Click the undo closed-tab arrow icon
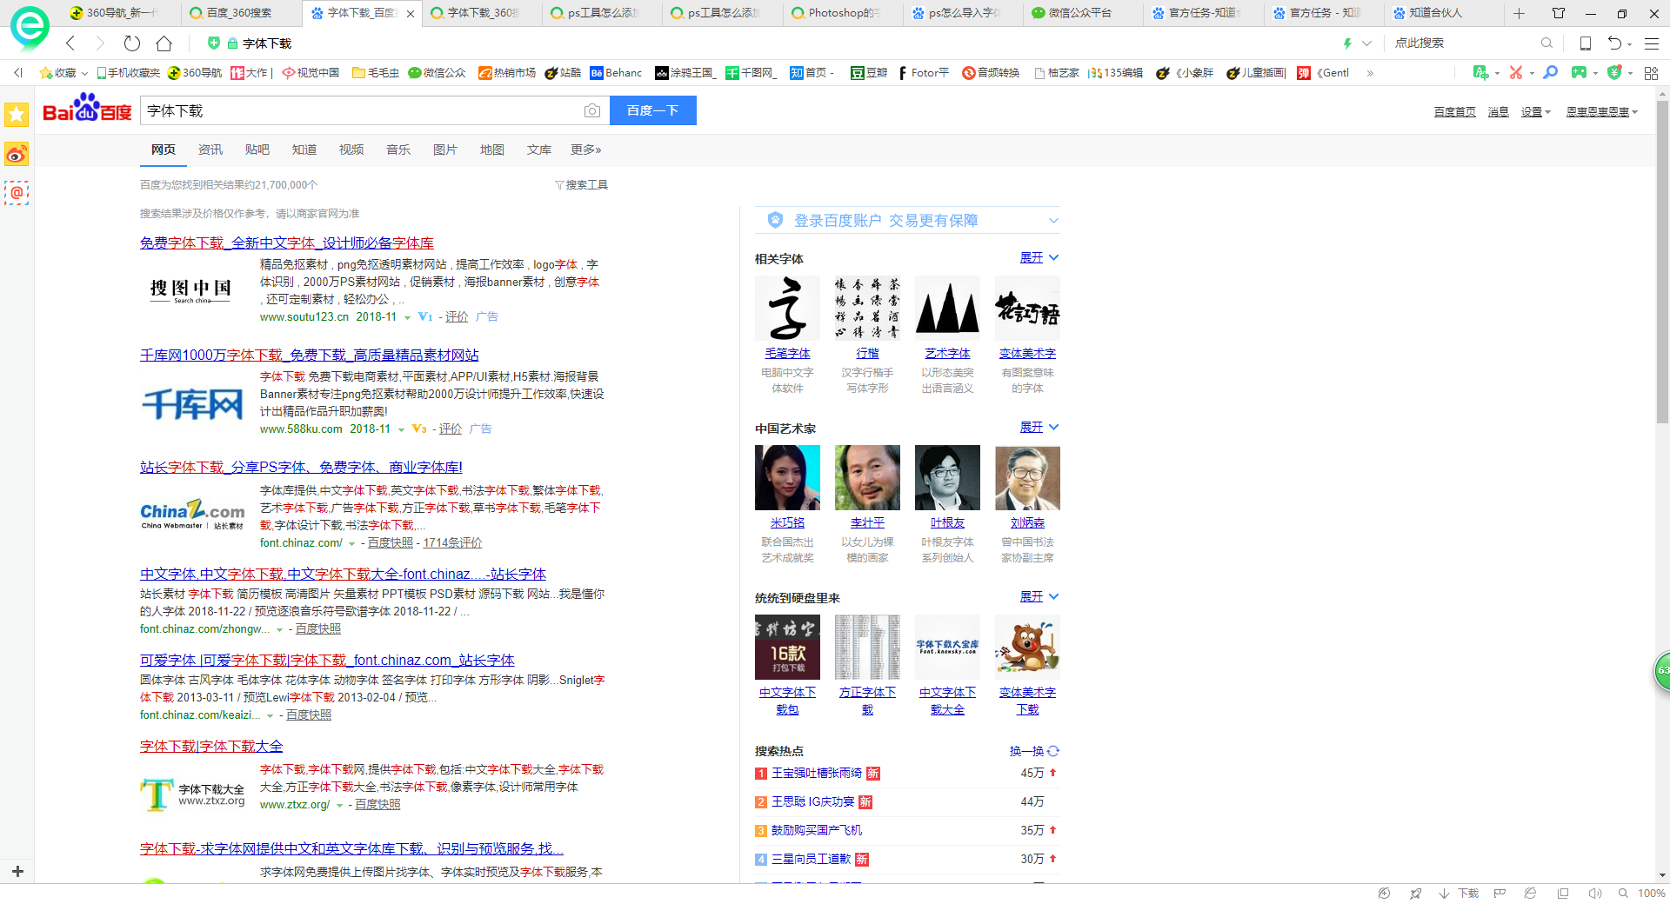 point(1614,43)
